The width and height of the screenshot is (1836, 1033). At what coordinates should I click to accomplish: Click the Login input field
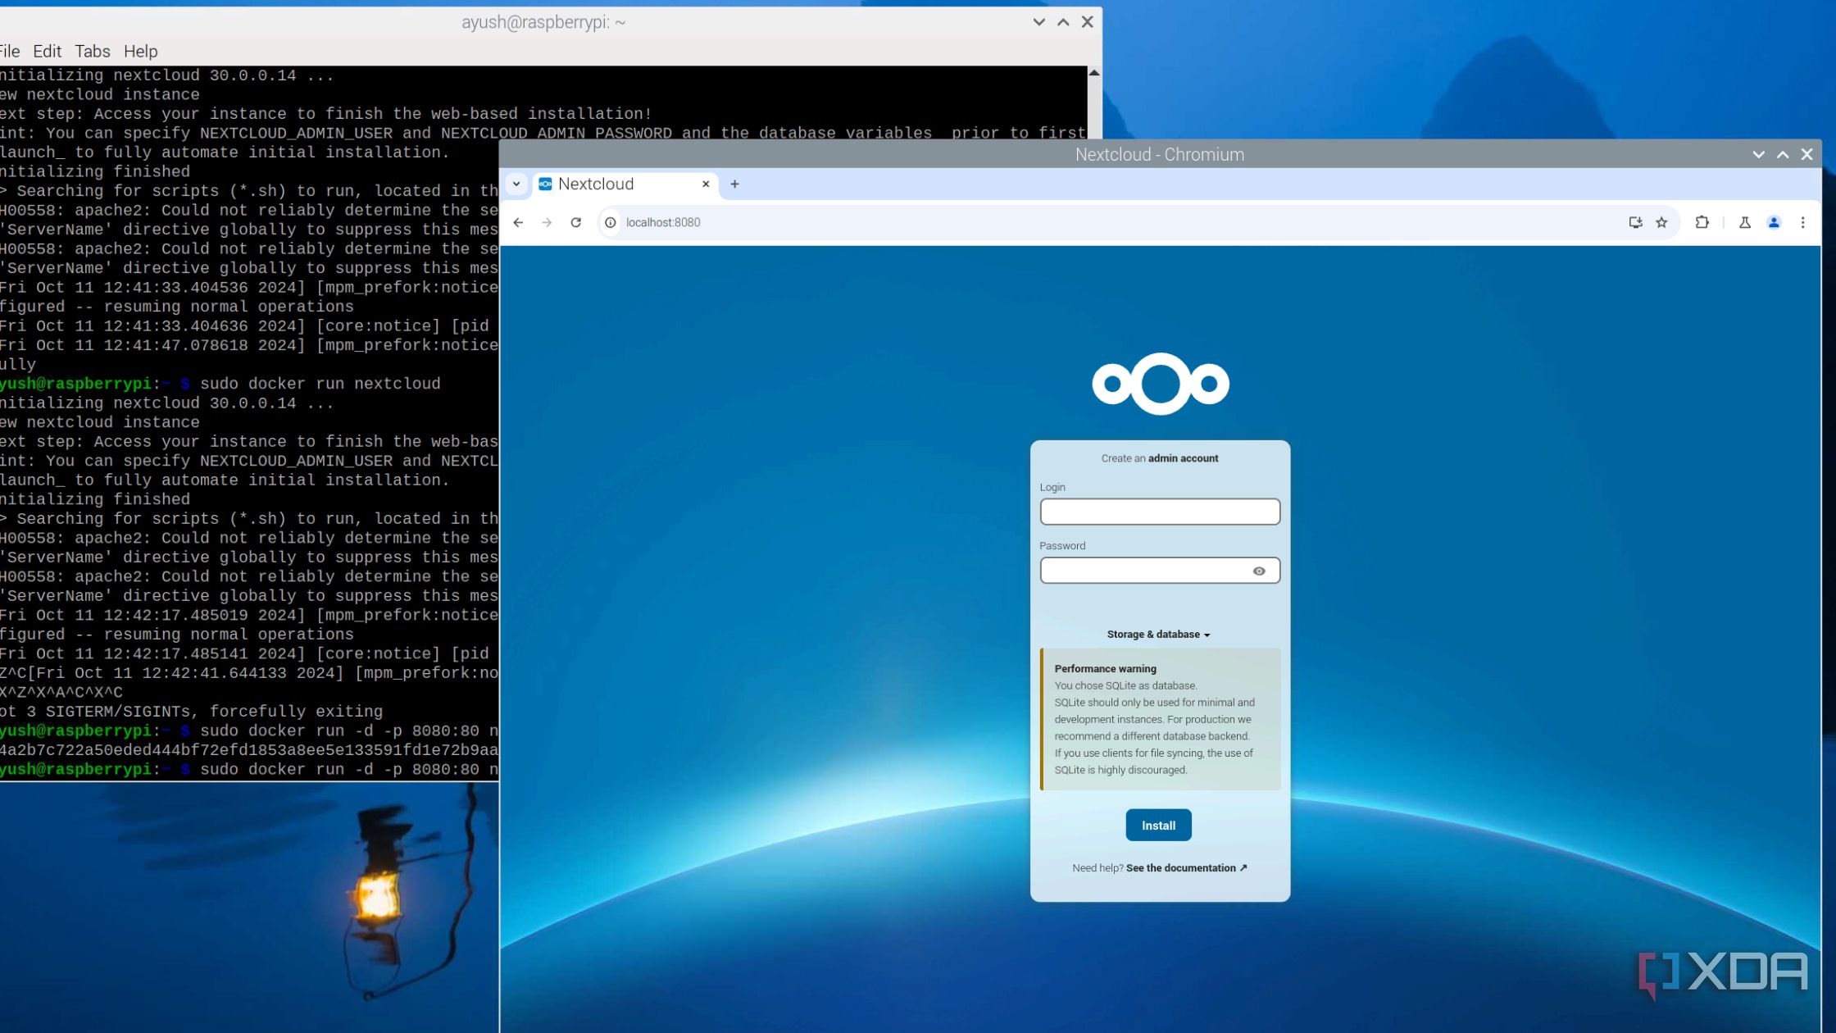(1159, 512)
